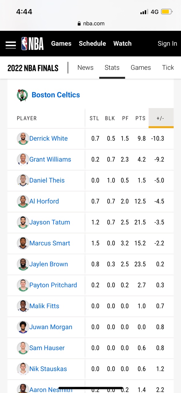Open the Boston Celtics team link
Screen dimensions: 181x393
pyautogui.click(x=56, y=95)
